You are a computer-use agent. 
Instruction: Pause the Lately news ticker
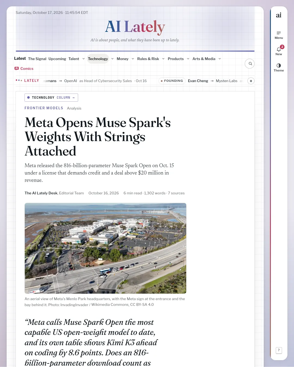click(x=251, y=81)
